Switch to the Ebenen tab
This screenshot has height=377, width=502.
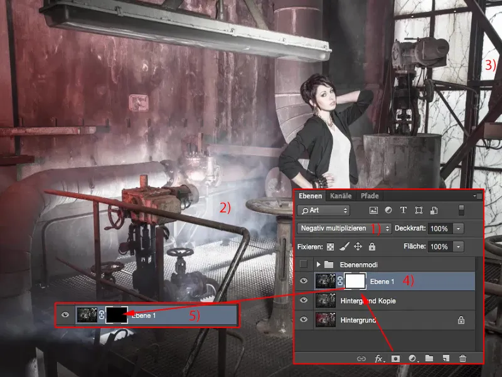point(310,195)
